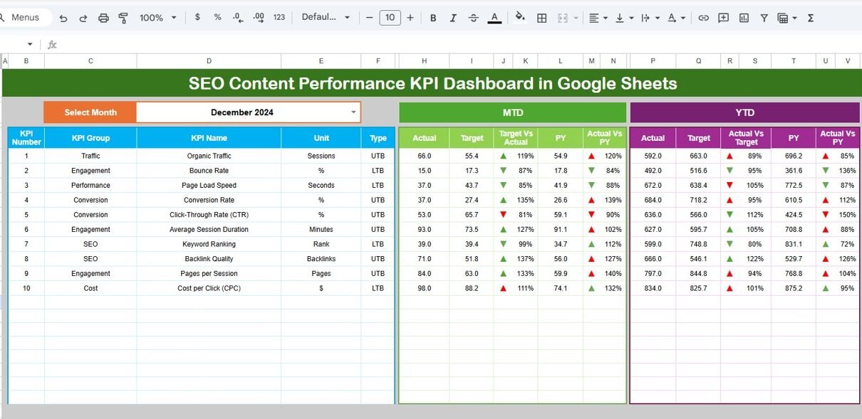Viewport: 862px width, 419px height.
Task: Click the increase font size plus button
Action: coord(410,18)
